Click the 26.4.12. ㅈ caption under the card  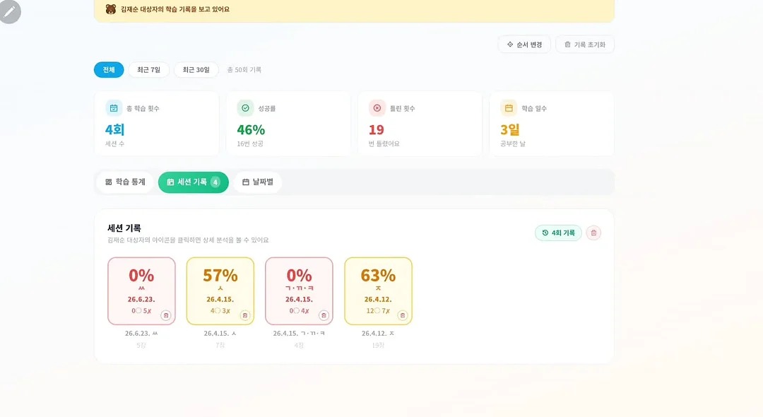(x=378, y=334)
